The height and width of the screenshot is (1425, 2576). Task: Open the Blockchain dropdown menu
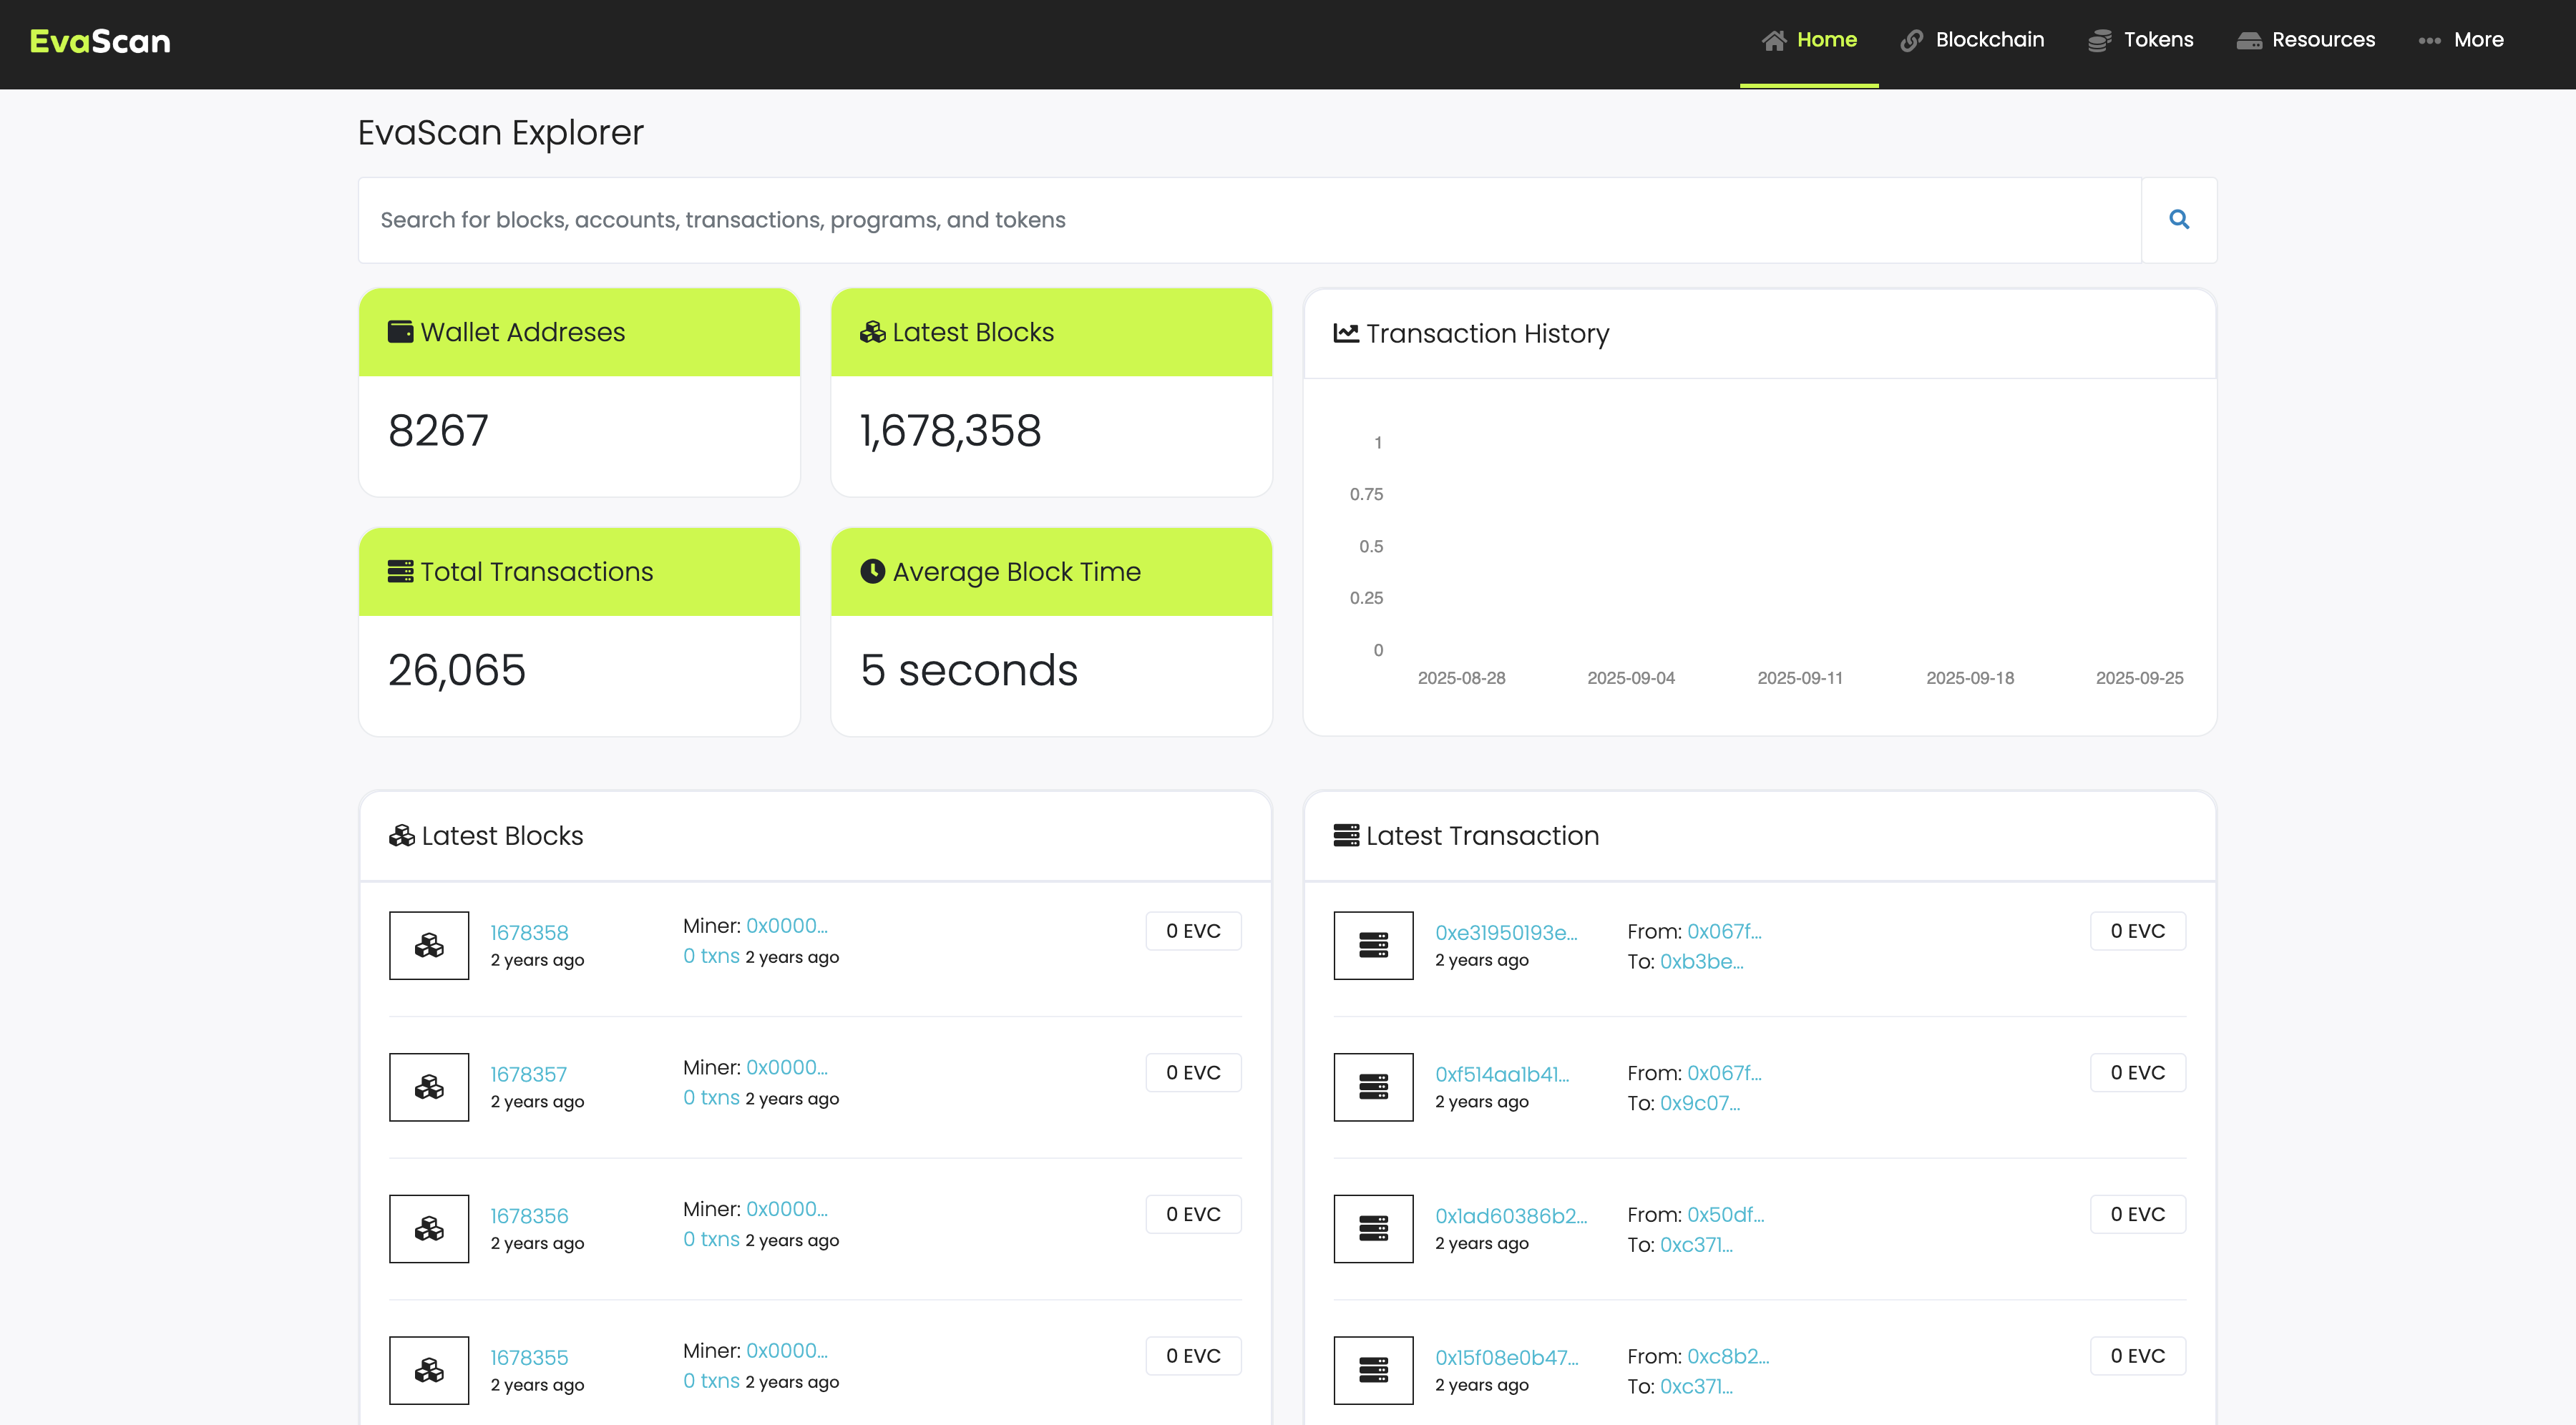(x=1971, y=40)
